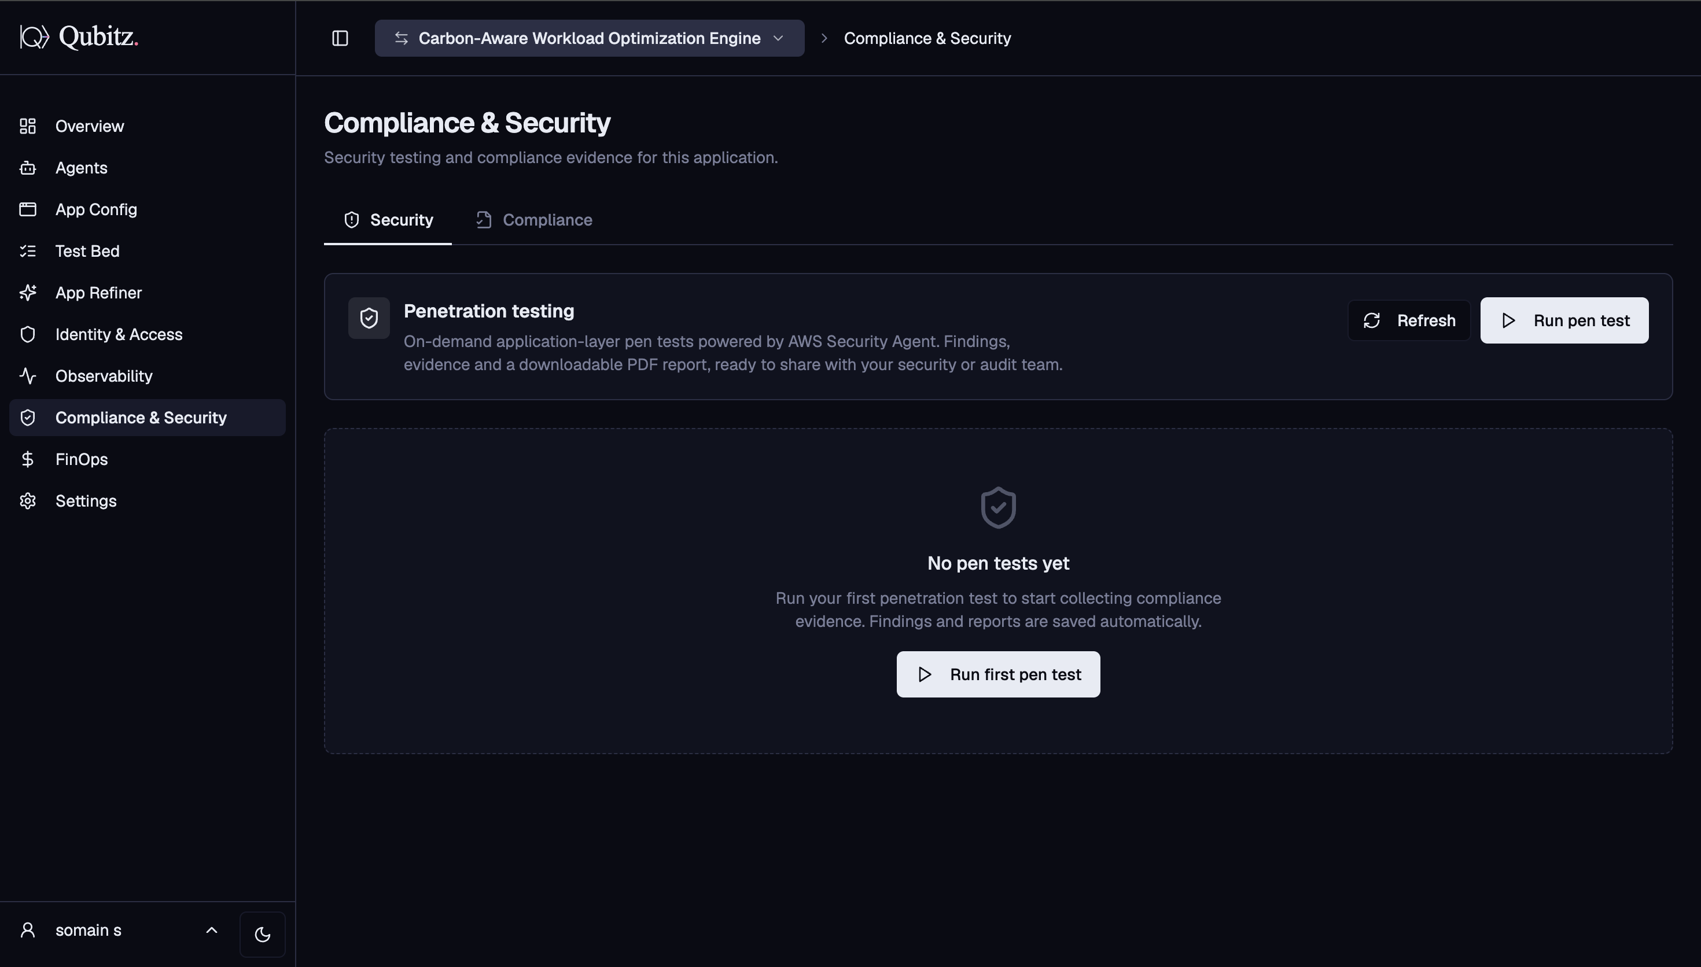
Task: Click the swap arrows icon in app selector
Action: click(x=401, y=39)
